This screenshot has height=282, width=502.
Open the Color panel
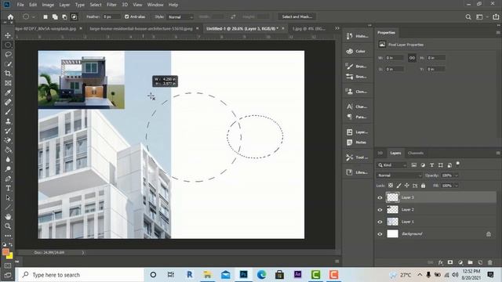pyautogui.click(x=357, y=51)
